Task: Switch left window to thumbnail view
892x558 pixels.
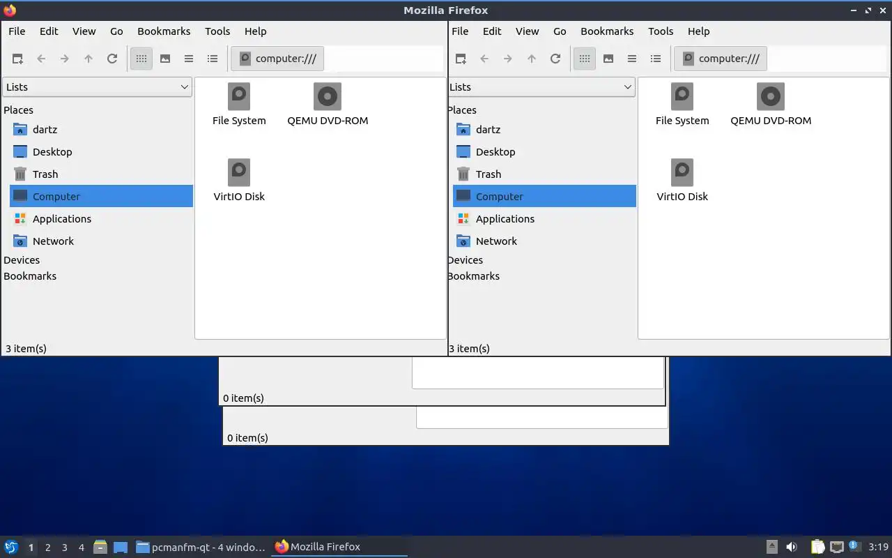Action: (165, 59)
